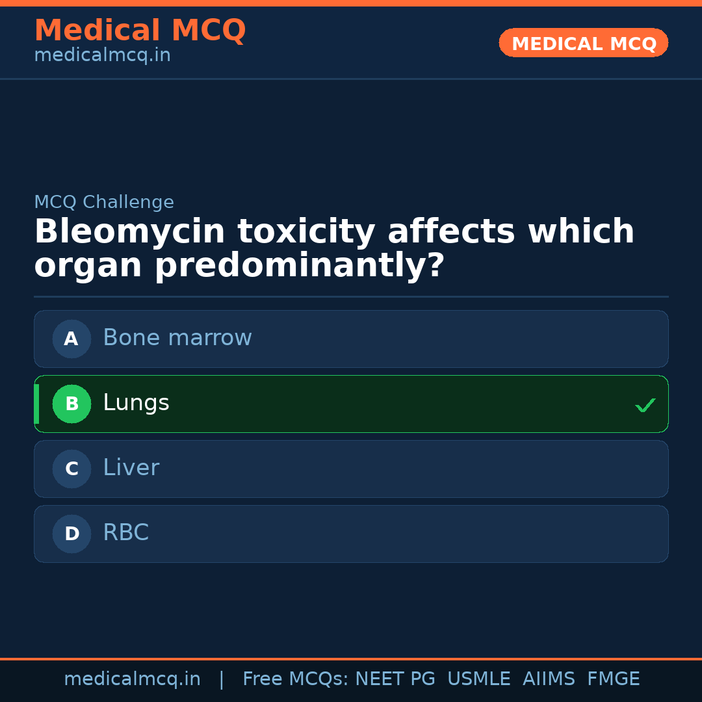Click the green checkmark on Lungs option
Image resolution: width=702 pixels, height=702 pixels.
pos(645,405)
